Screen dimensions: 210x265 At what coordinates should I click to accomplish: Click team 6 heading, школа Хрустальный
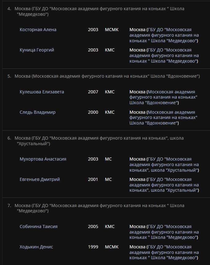tap(99, 141)
